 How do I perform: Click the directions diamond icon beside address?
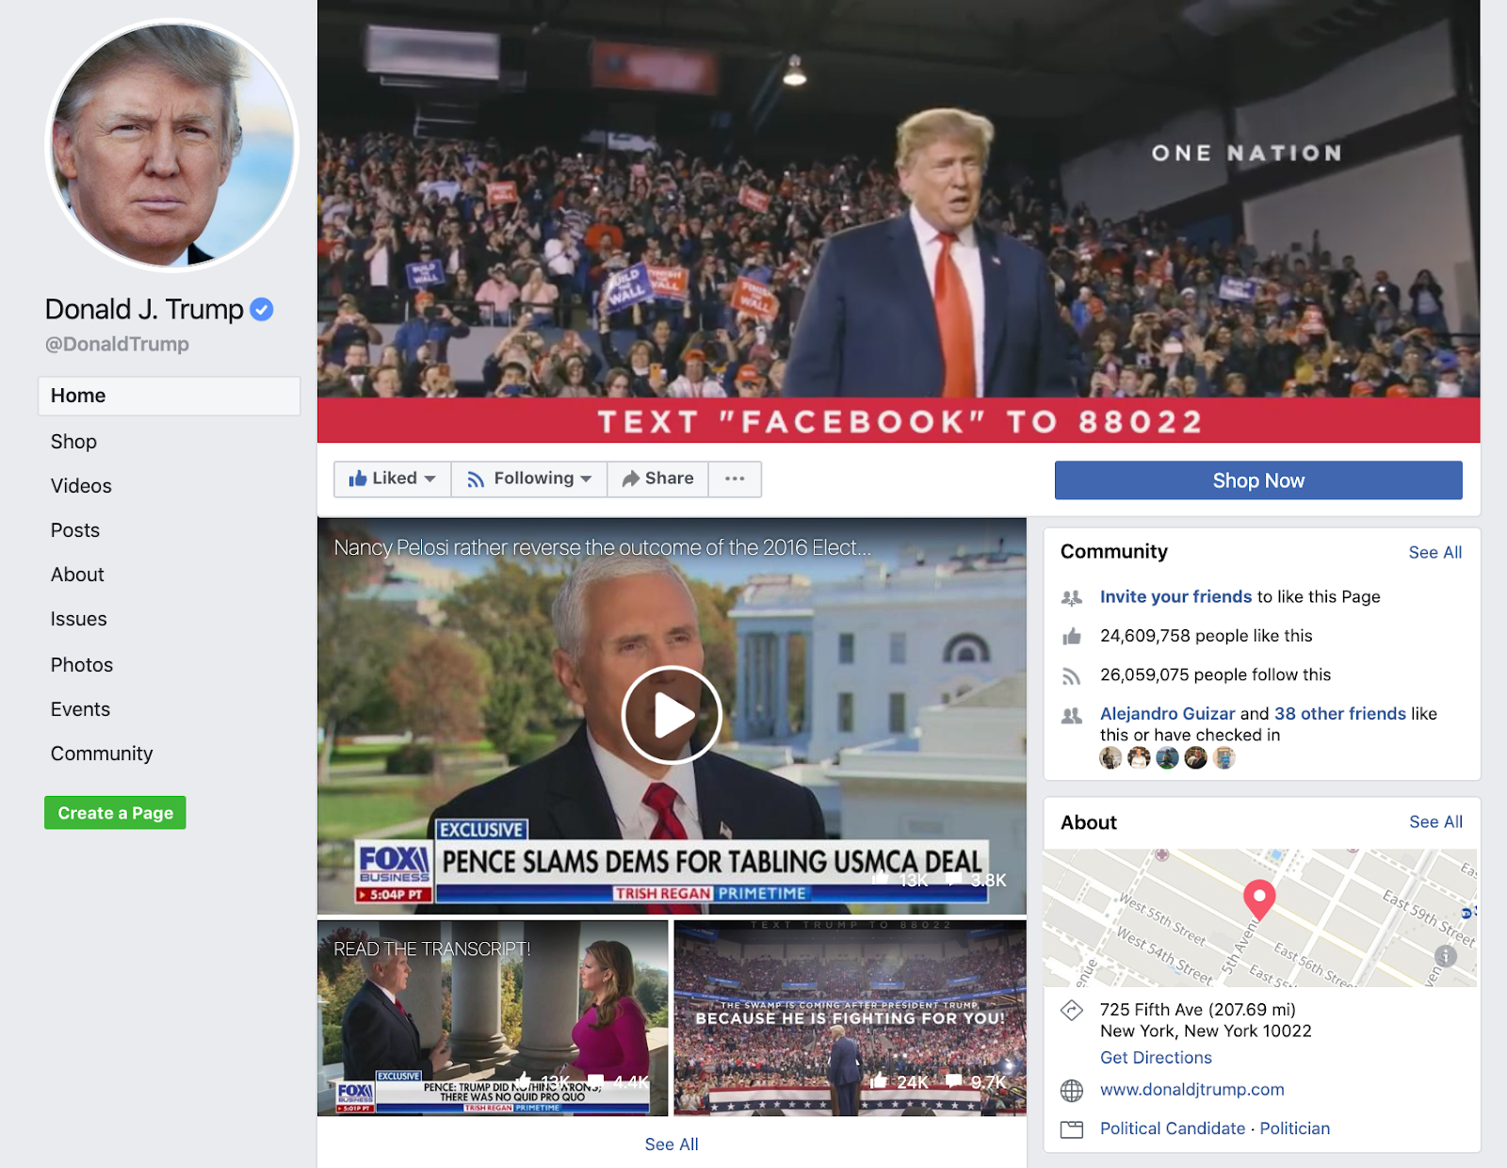click(x=1072, y=1011)
